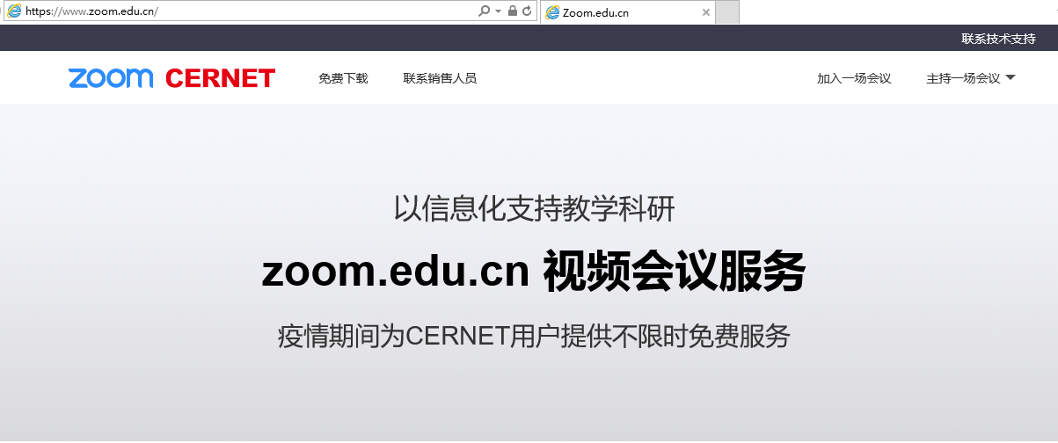Click the blue ZOOM logo
Viewport: 1058px width, 443px height.
(x=111, y=78)
